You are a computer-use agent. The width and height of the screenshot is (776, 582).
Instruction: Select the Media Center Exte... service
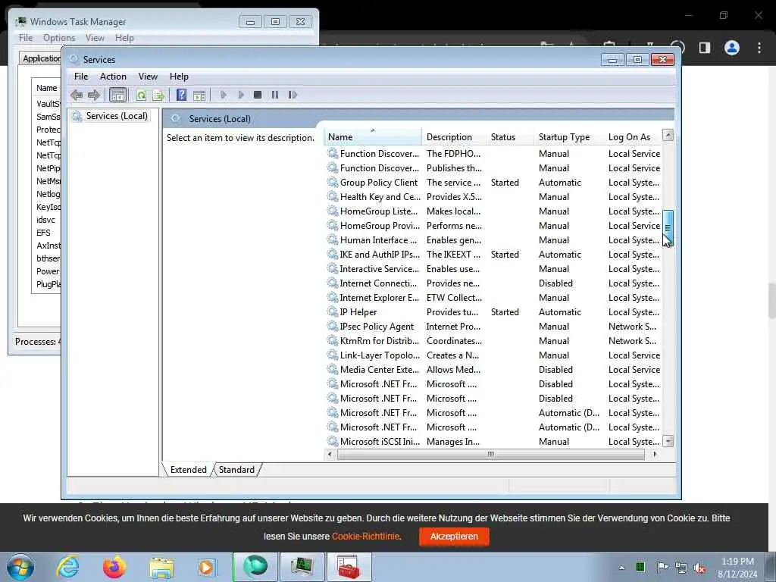pyautogui.click(x=493, y=370)
